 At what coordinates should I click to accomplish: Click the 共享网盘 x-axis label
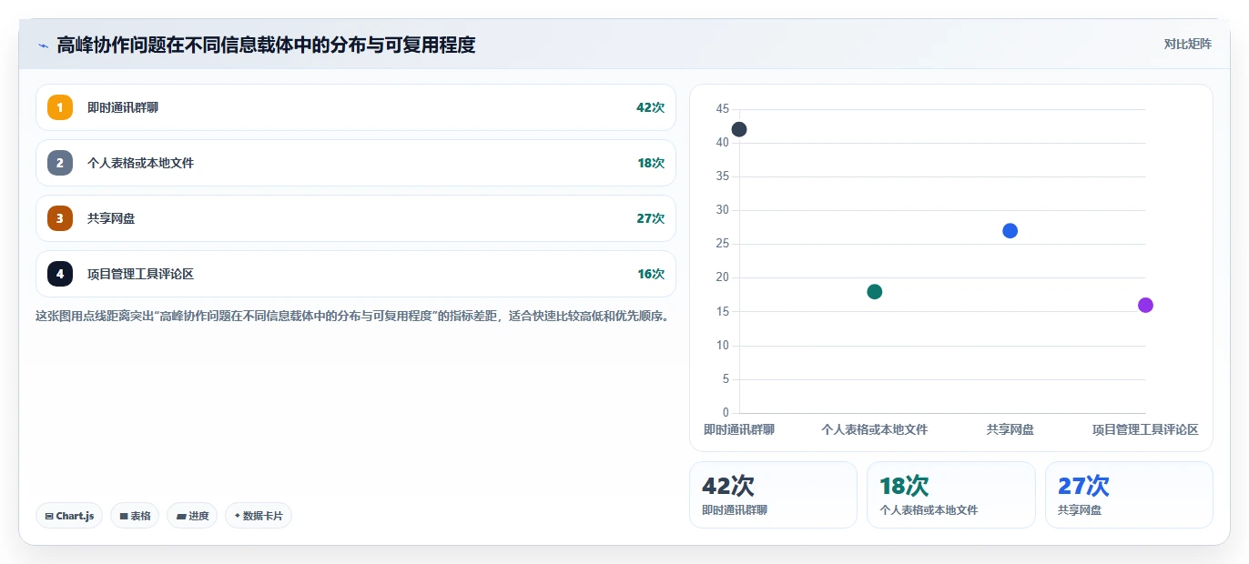coord(1010,429)
